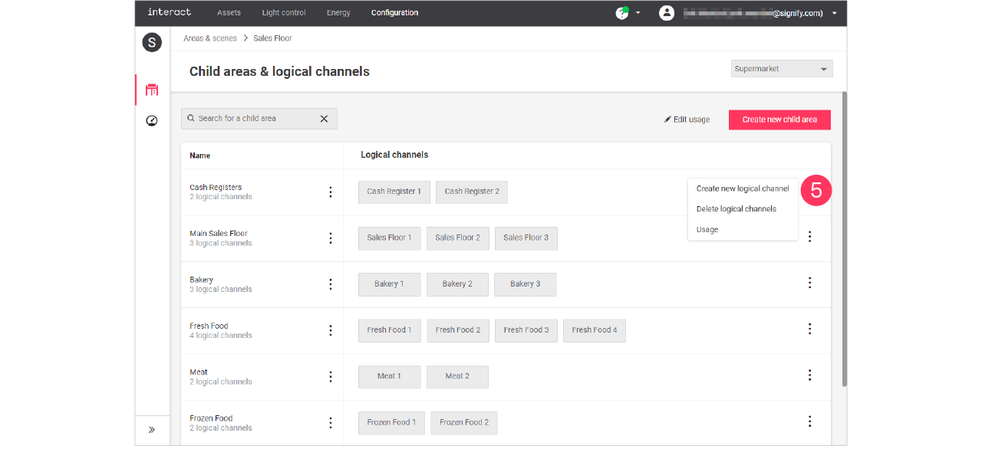Switch to the Energy section in the navigation
The width and height of the screenshot is (982, 459).
(x=338, y=12)
